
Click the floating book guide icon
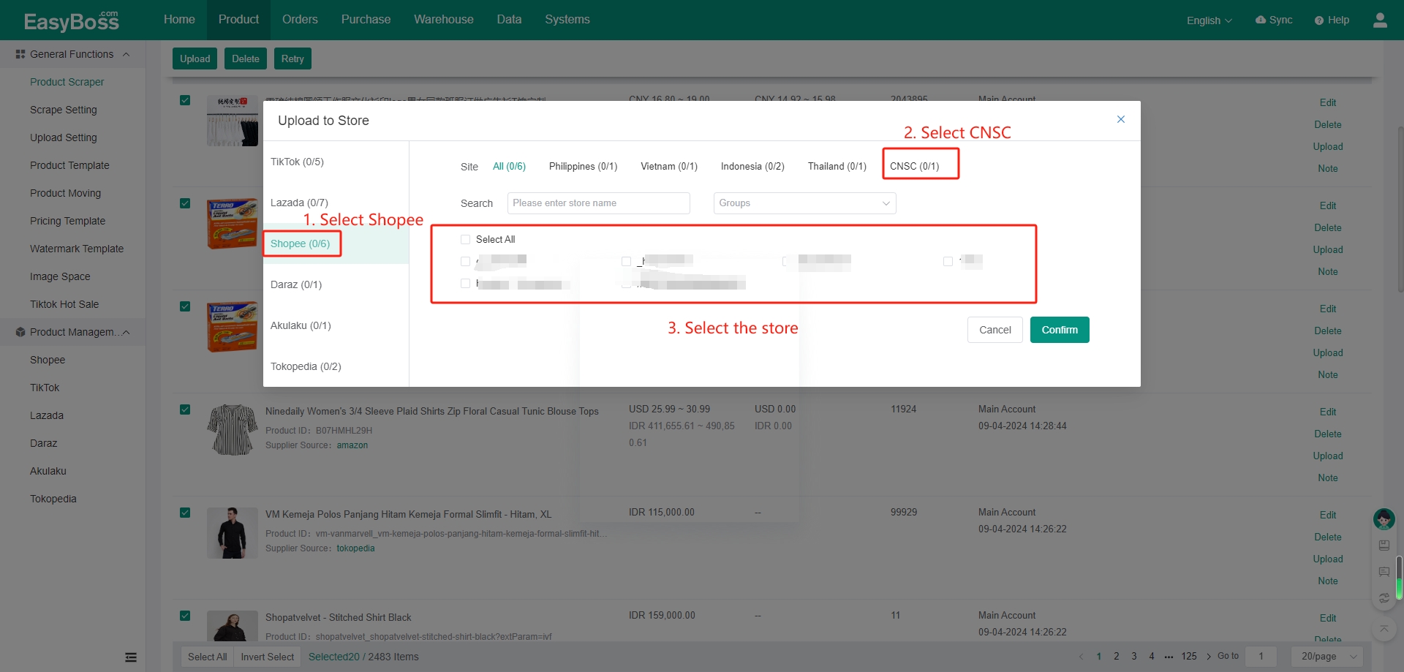click(x=1384, y=545)
